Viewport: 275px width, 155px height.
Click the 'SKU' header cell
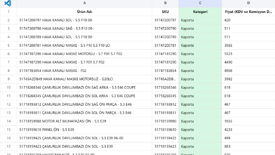tap(165, 11)
